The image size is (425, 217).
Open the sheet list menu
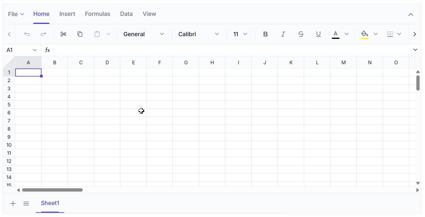point(26,204)
